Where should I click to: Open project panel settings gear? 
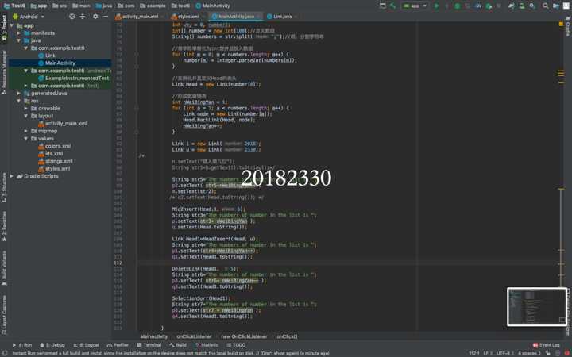click(95, 17)
